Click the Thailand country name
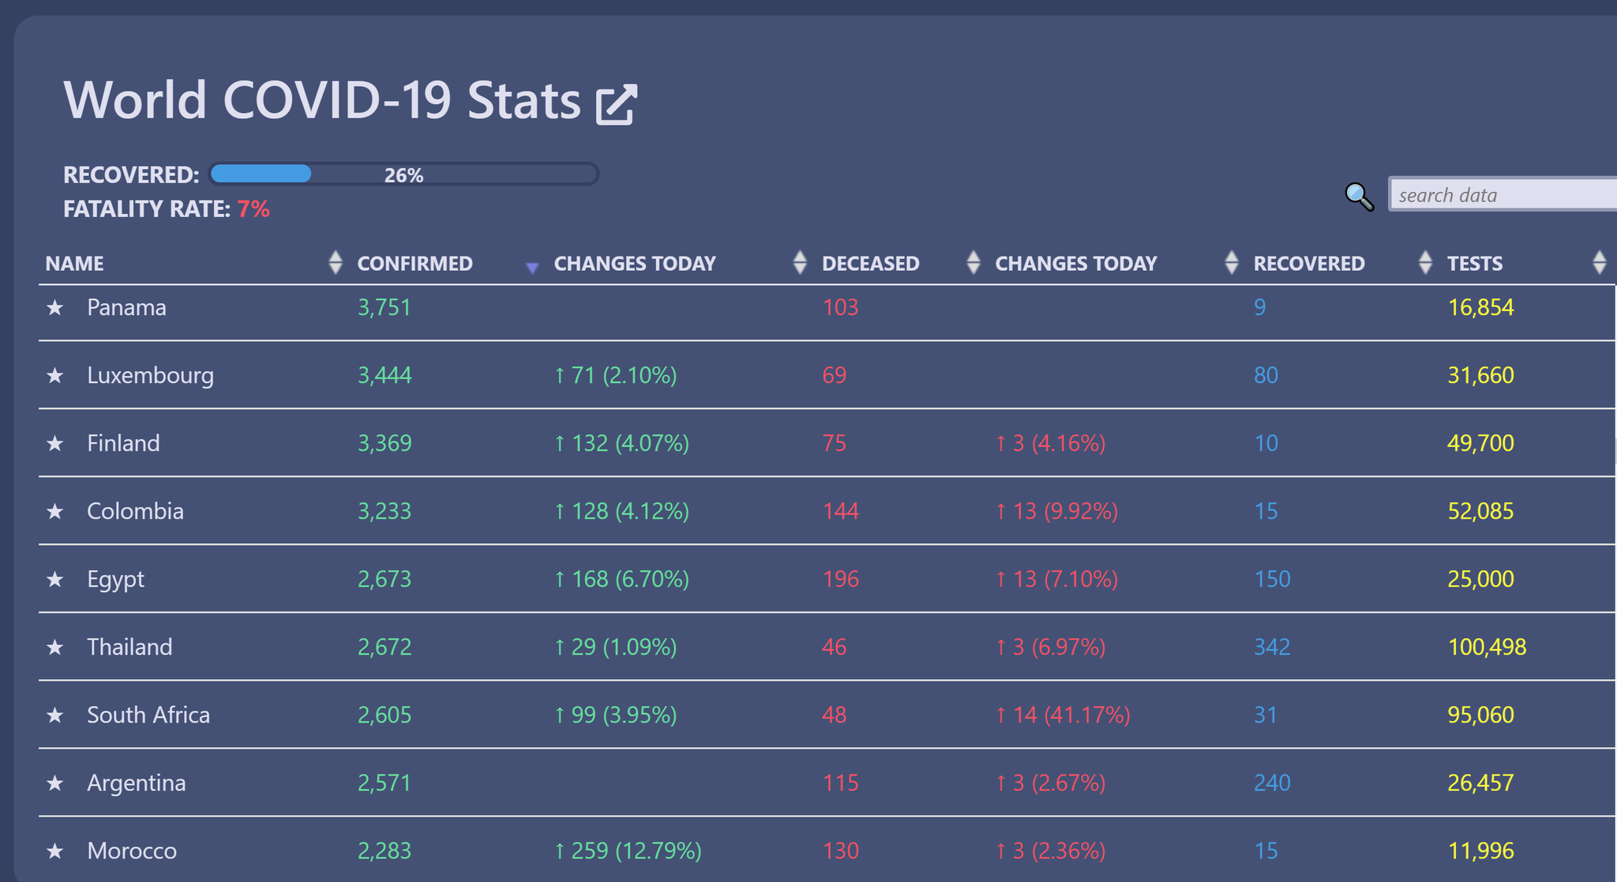Screen dimensions: 1617x882 129,647
